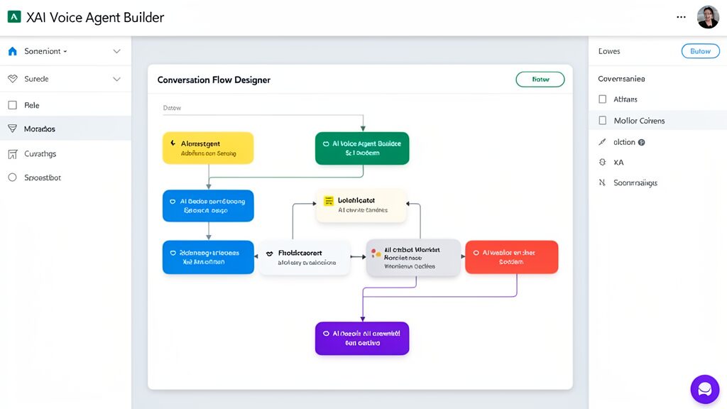Click the info badge next to olction

click(x=641, y=142)
